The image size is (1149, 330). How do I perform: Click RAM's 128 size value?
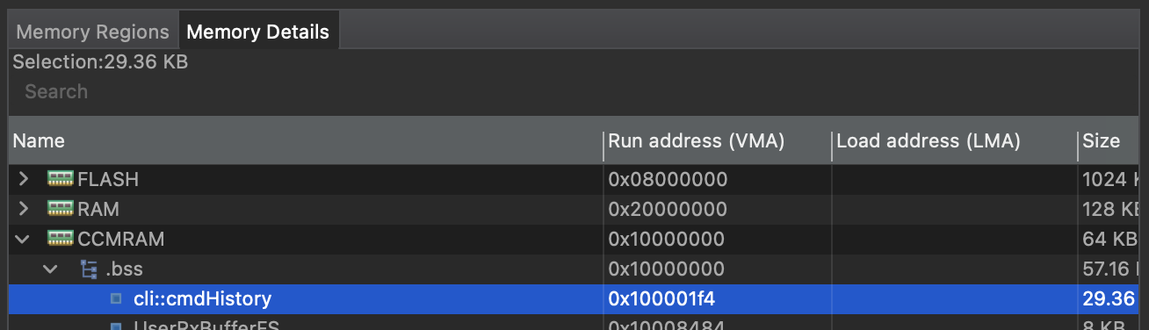tap(1110, 209)
